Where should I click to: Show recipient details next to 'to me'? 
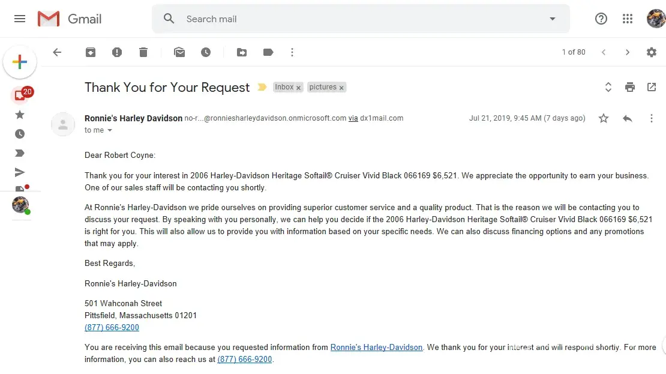(110, 130)
